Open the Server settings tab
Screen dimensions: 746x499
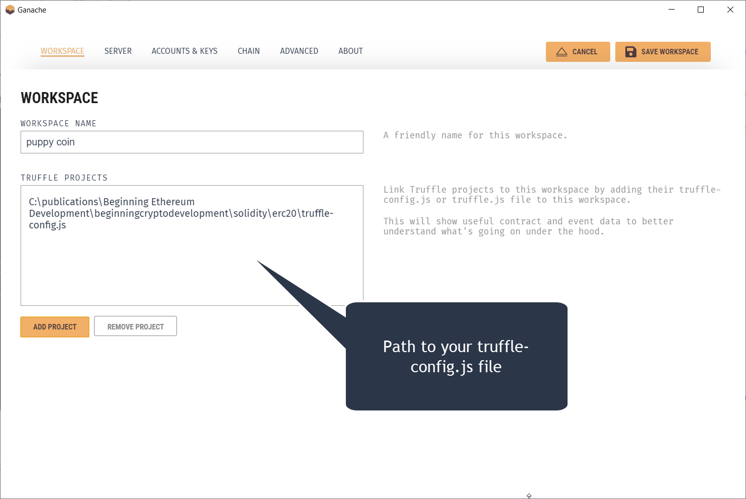(118, 51)
